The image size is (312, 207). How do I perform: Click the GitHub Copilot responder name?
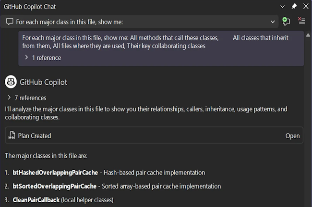pyautogui.click(x=43, y=82)
